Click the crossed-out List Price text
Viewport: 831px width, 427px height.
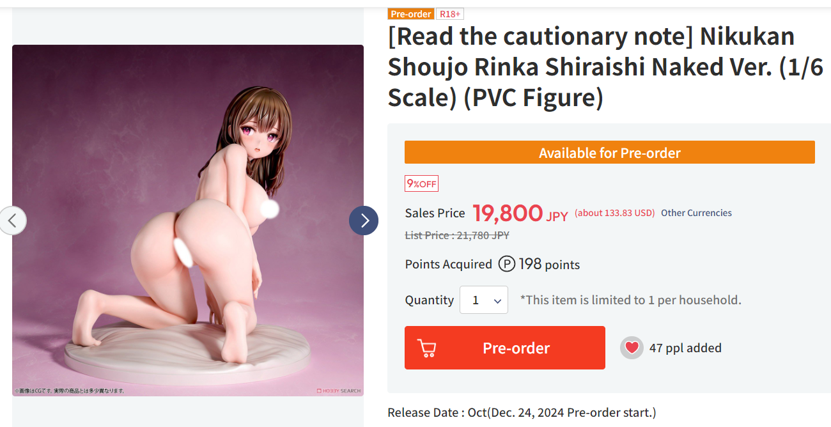pos(457,235)
